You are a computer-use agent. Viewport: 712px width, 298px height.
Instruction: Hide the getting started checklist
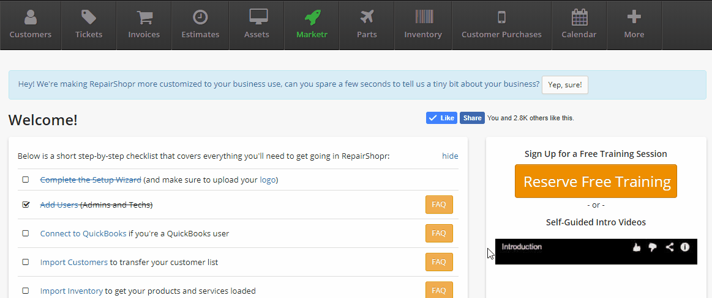tap(450, 156)
